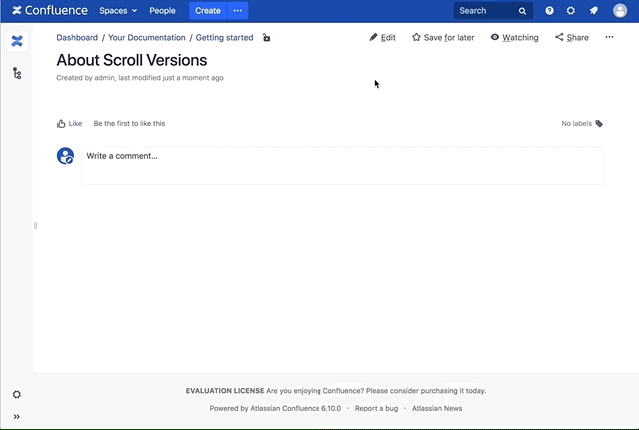Click the last modified moment ago link
Viewport: 639px width, 430px height.
point(193,78)
